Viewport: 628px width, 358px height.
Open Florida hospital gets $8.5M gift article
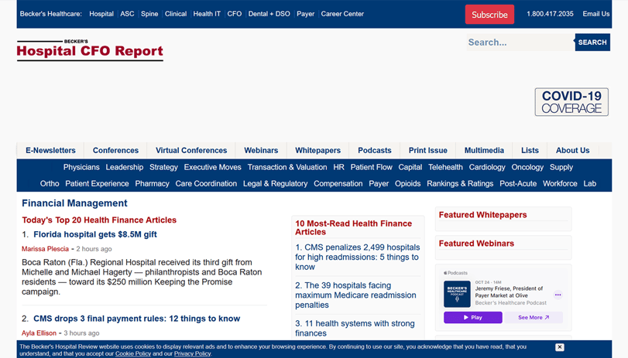[95, 234]
